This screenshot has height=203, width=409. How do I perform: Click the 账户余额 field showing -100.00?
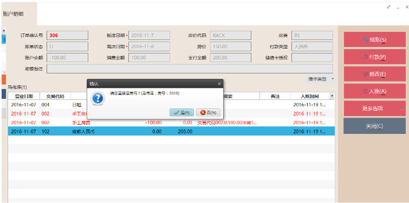point(67,57)
